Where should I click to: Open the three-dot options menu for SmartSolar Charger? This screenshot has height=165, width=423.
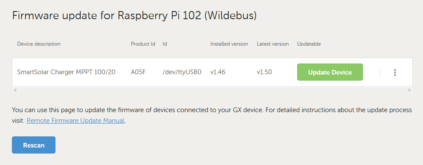click(395, 72)
